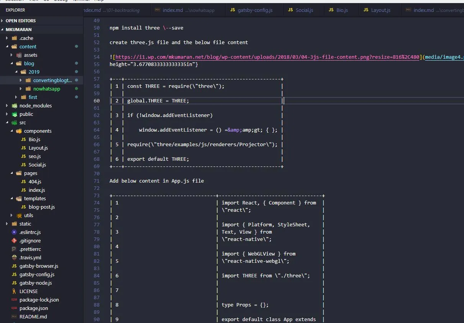This screenshot has width=464, height=323.
Task: Open the i1.wp.com image URL link
Action: 267,57
